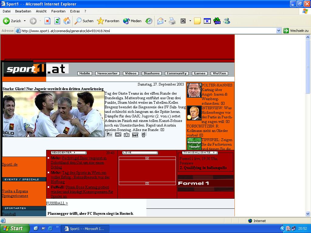The width and height of the screenshot is (311, 233).
Task: Click the grey Forward arrow button
Action: (x=33, y=21)
